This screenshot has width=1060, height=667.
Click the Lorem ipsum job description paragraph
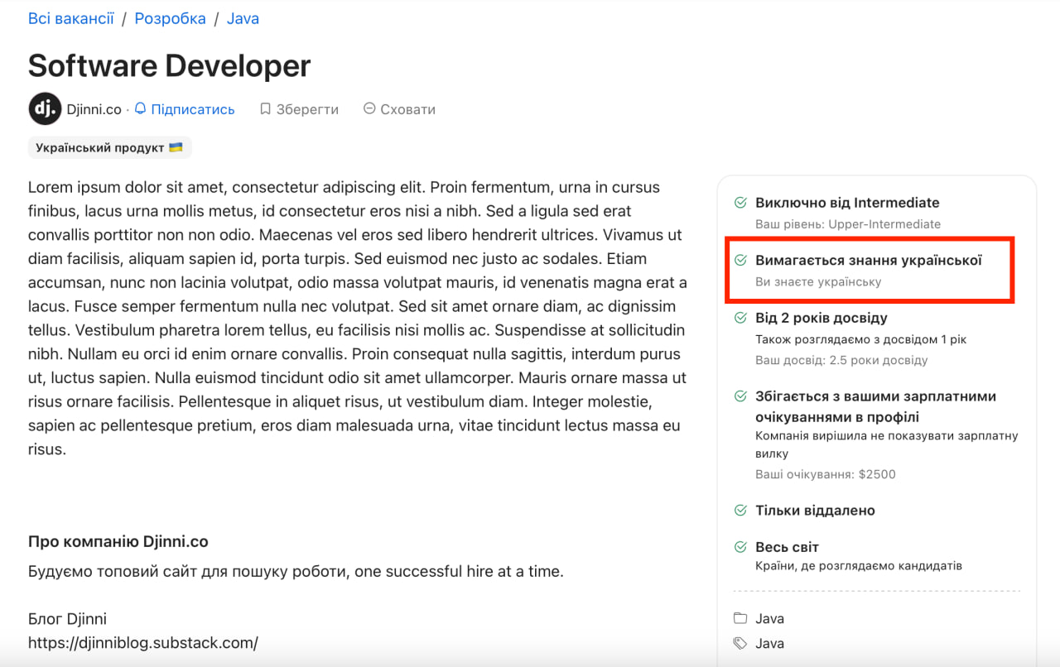click(x=358, y=319)
